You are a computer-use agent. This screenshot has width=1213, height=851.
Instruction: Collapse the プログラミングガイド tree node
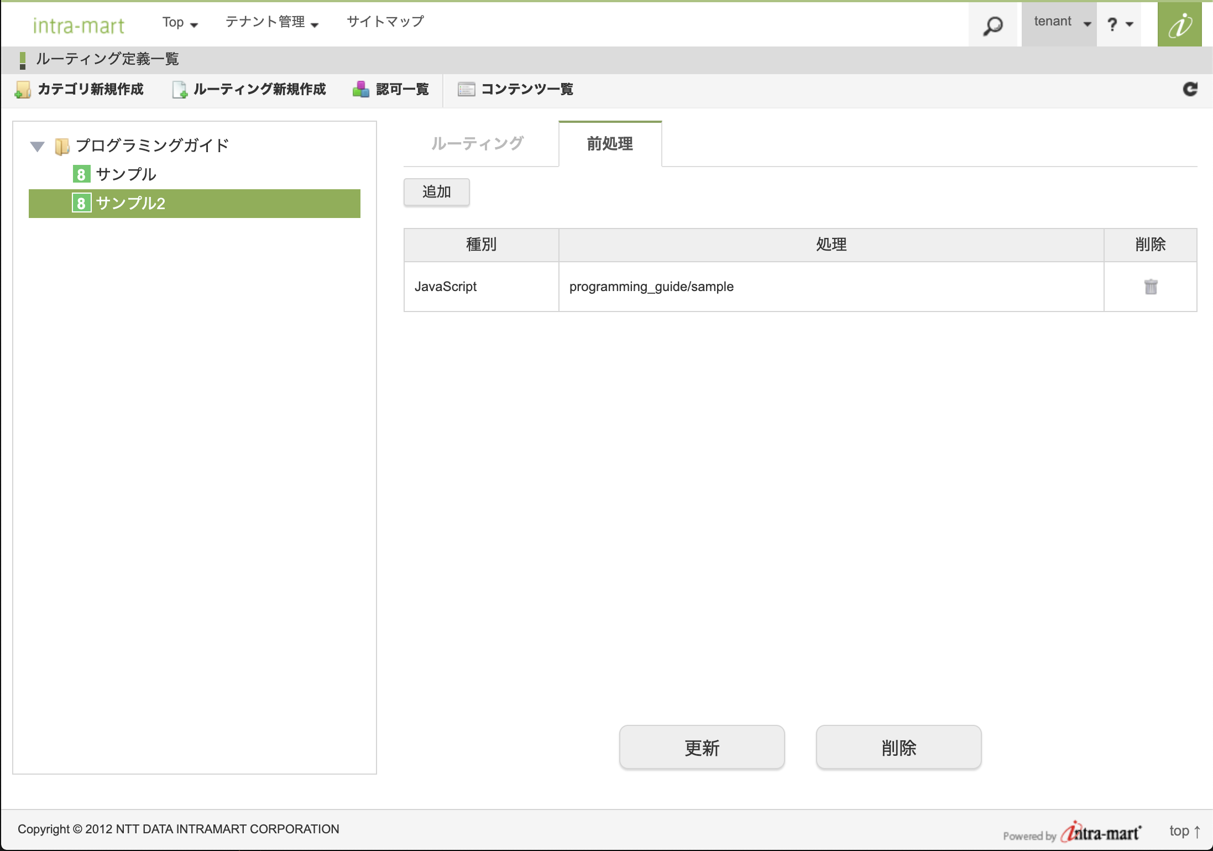click(x=37, y=147)
